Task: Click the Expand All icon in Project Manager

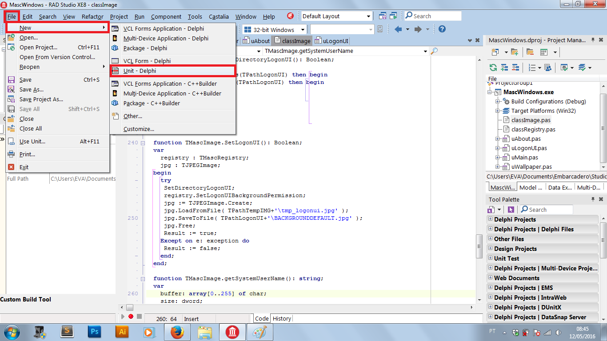Action: pyautogui.click(x=504, y=67)
